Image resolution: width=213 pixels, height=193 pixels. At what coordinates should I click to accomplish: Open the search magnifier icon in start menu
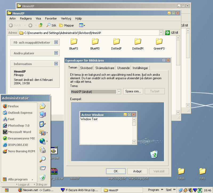tap(42, 159)
